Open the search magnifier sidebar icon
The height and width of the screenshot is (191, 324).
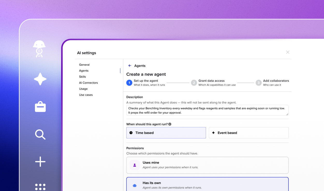tap(40, 135)
